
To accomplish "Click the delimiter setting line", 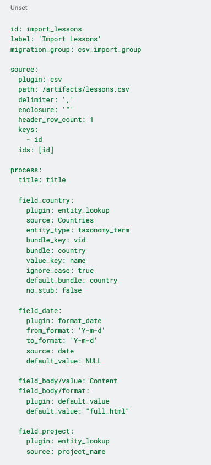I will coord(46,99).
